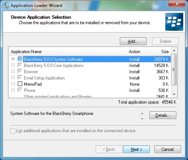This screenshot has height=160, width=188.
Task: Select the Phone row label
Action: click(30, 90)
